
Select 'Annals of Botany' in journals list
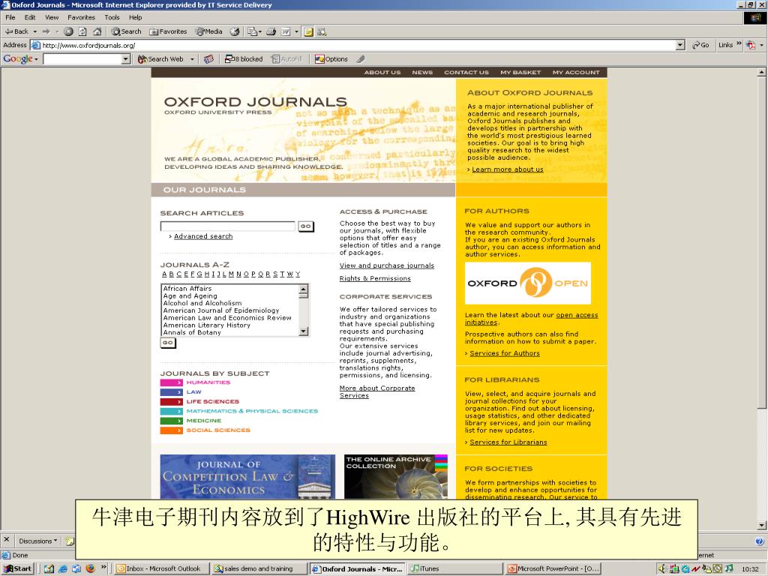click(x=192, y=332)
